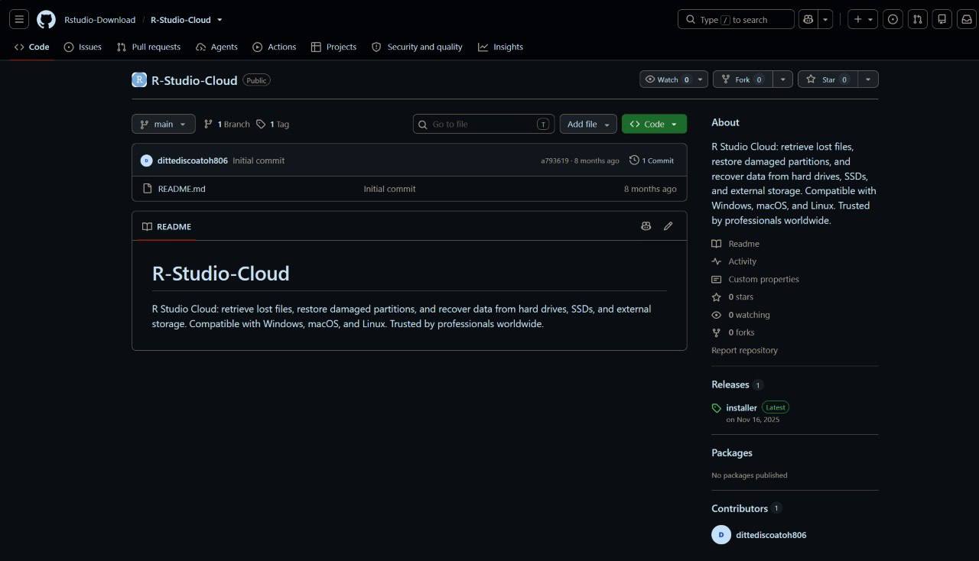The width and height of the screenshot is (979, 561).
Task: Edit the README with pencil icon
Action: click(668, 226)
